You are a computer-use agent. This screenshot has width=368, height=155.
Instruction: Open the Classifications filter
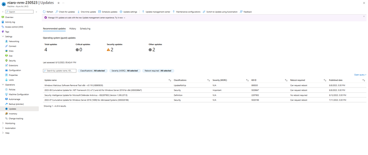click(x=92, y=71)
